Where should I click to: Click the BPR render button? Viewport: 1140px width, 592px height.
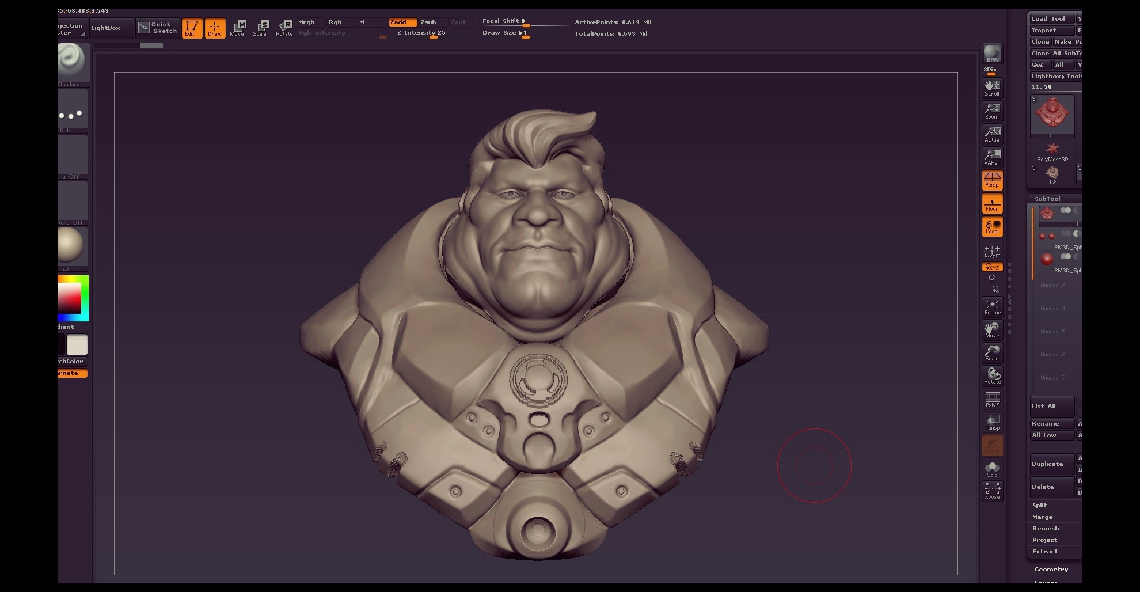pyautogui.click(x=992, y=54)
